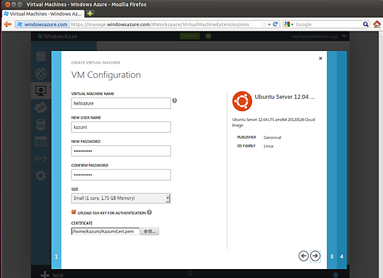The image size is (383, 278).
Task: Open search engine selector dropdown in search bar
Action: 289,24
